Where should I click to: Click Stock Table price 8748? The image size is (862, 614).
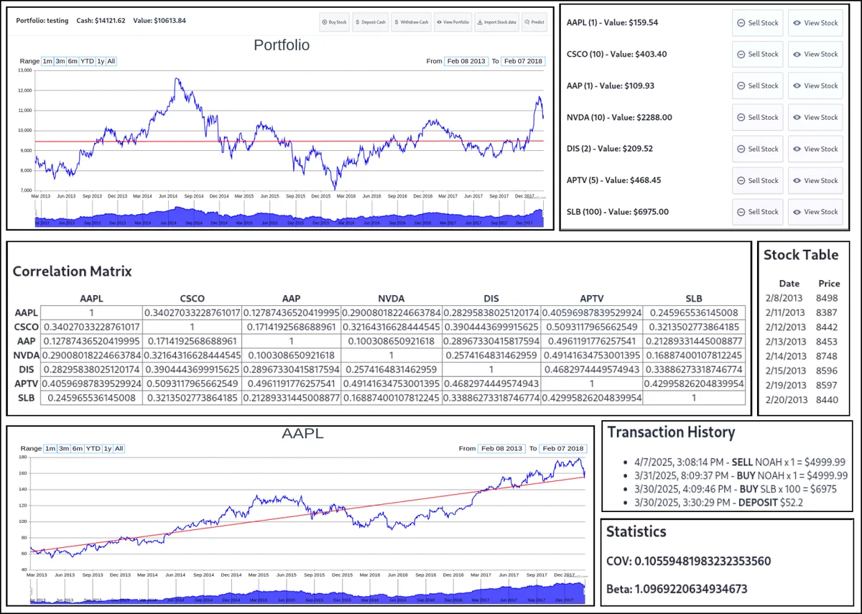click(x=828, y=356)
